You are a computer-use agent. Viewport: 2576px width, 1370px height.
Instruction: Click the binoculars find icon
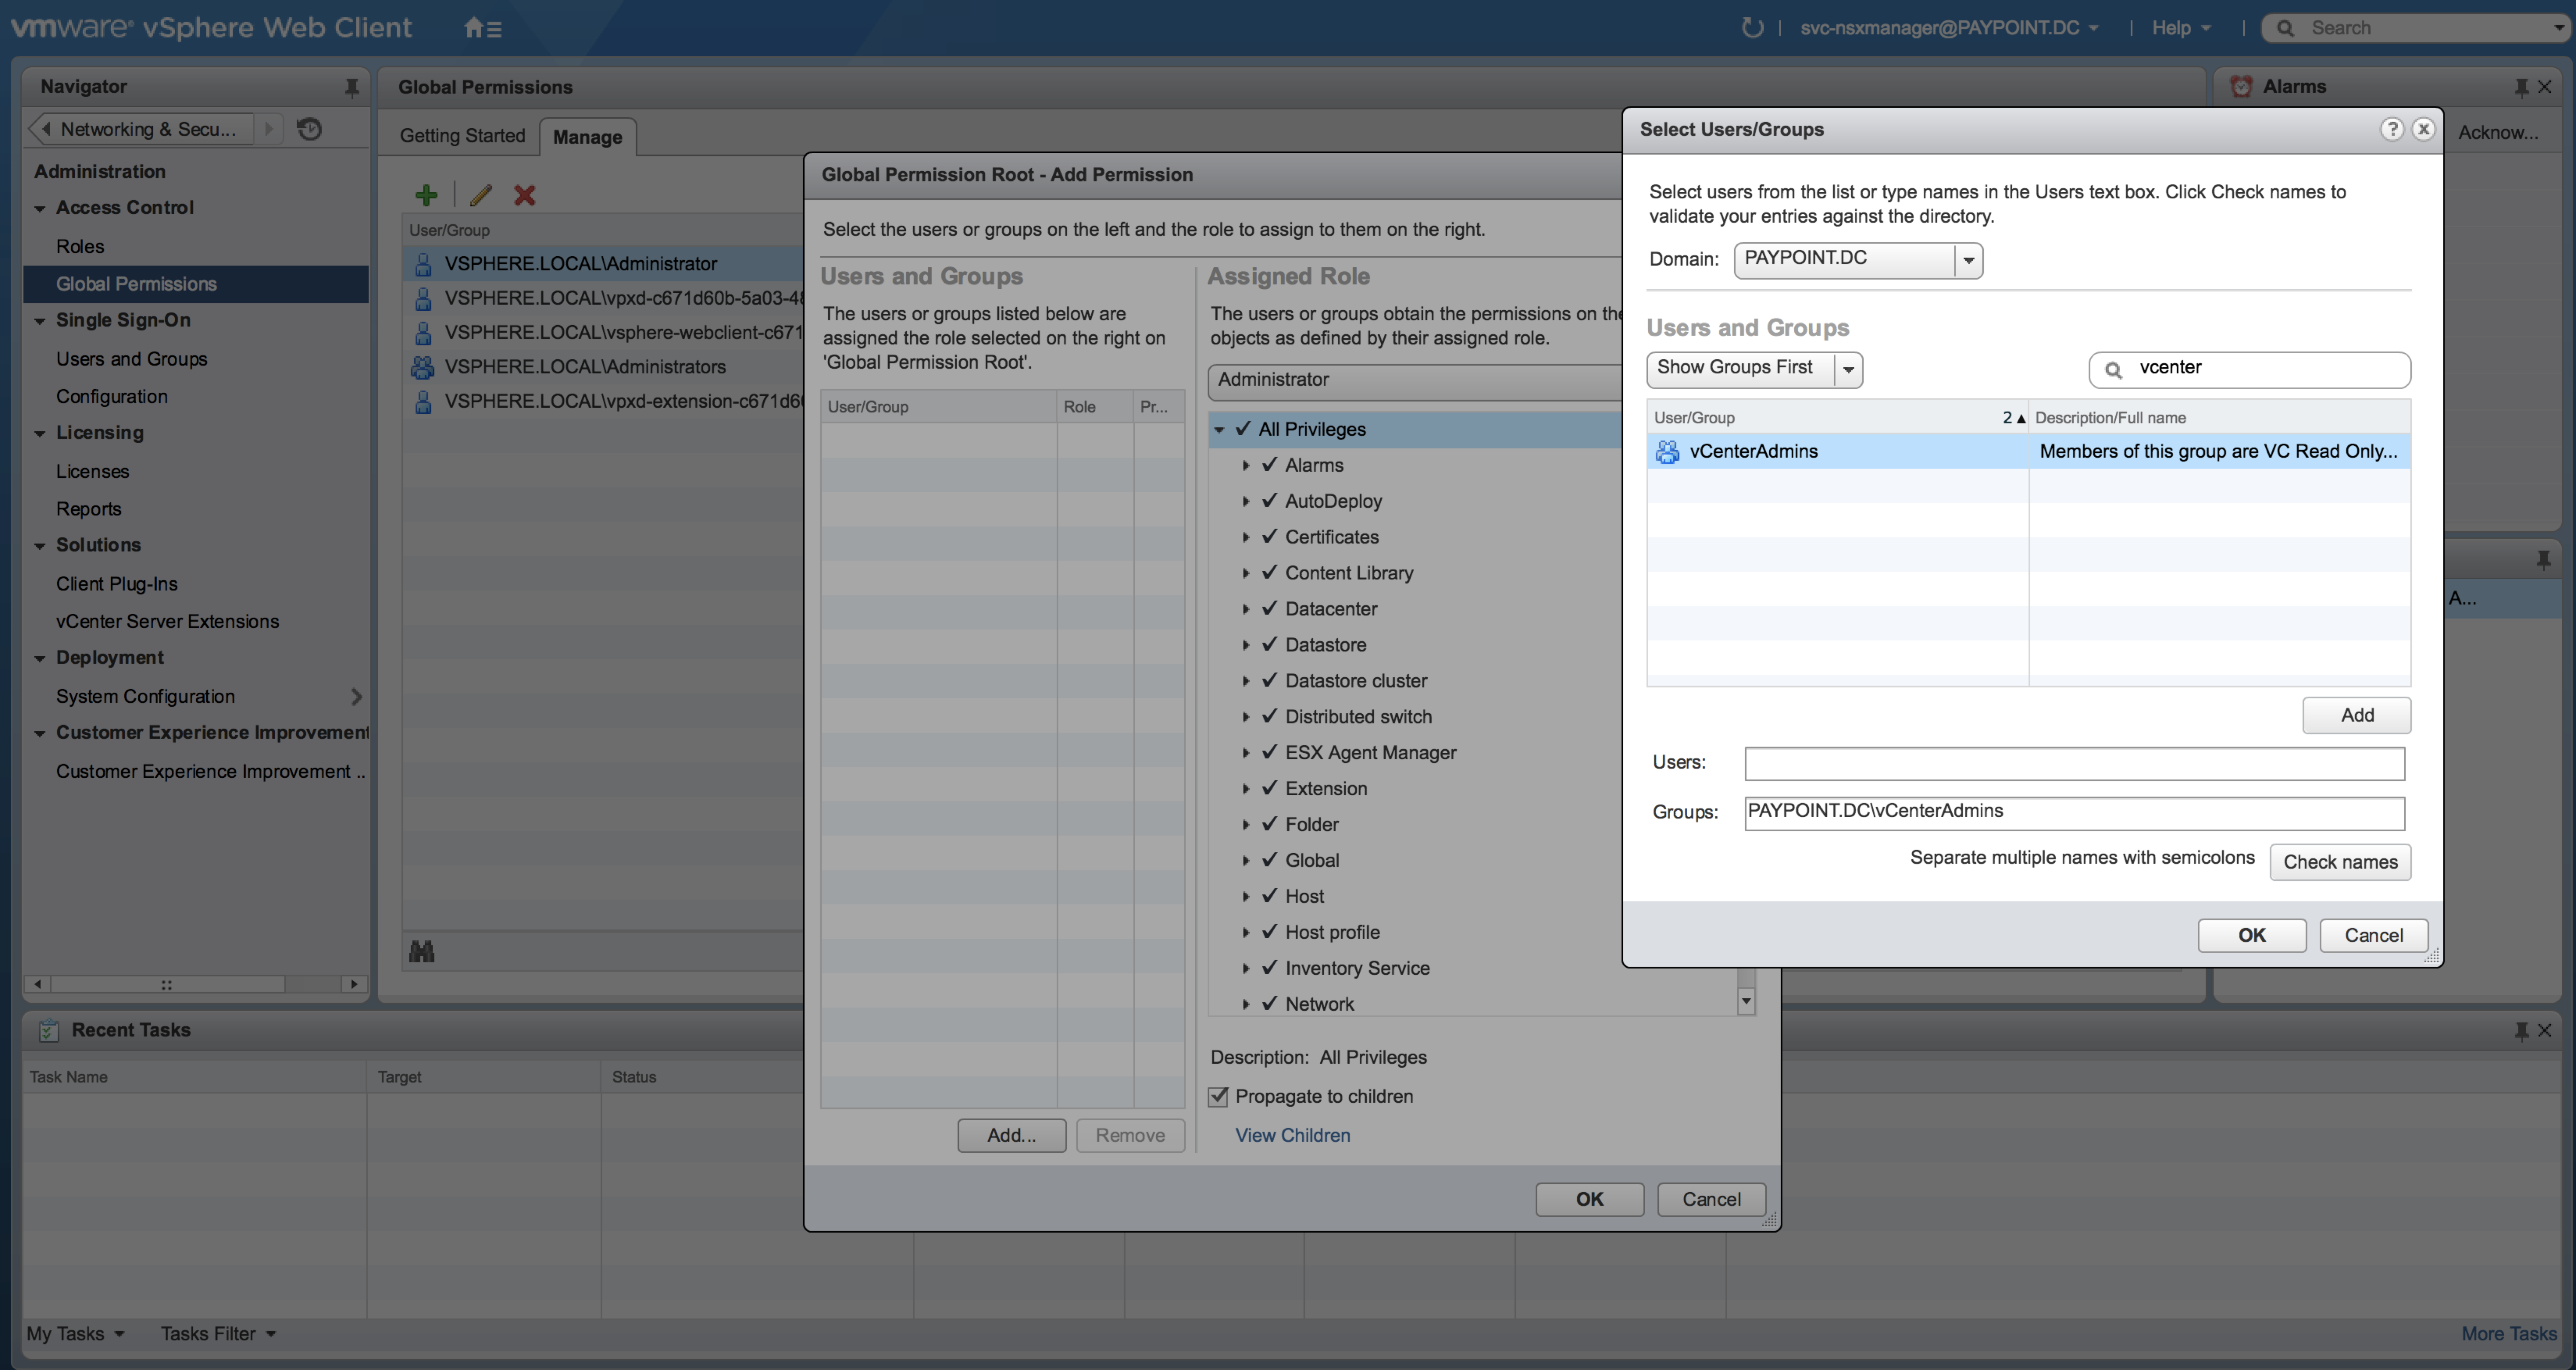point(422,951)
